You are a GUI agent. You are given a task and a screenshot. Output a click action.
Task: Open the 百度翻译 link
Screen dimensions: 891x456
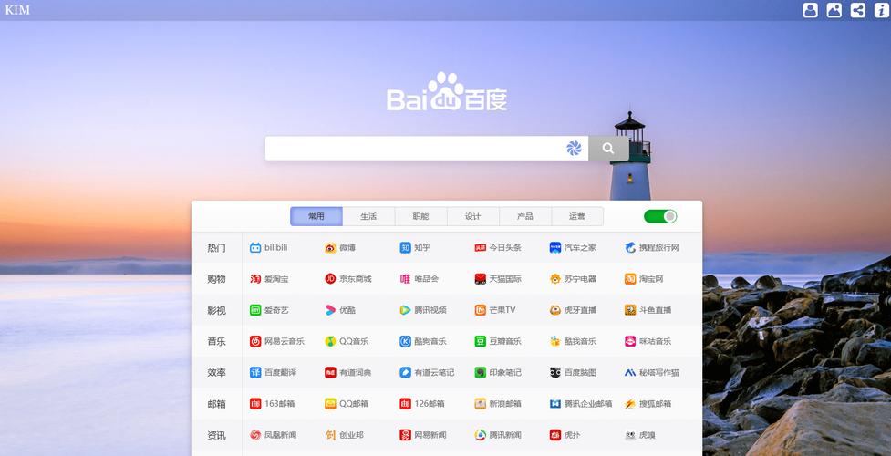click(x=273, y=373)
